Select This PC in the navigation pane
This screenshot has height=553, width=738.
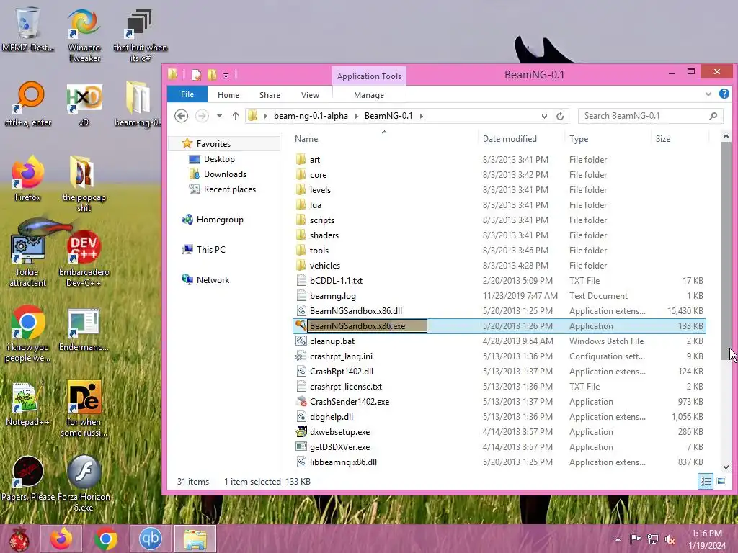point(210,249)
